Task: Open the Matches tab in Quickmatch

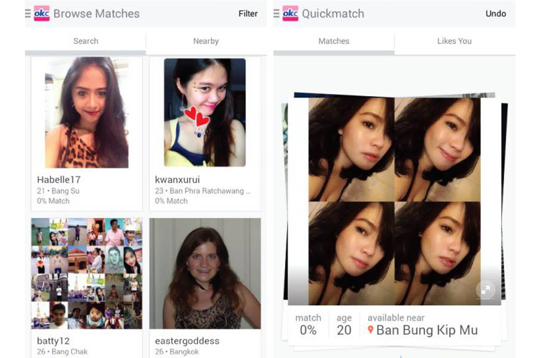Action: pos(334,41)
